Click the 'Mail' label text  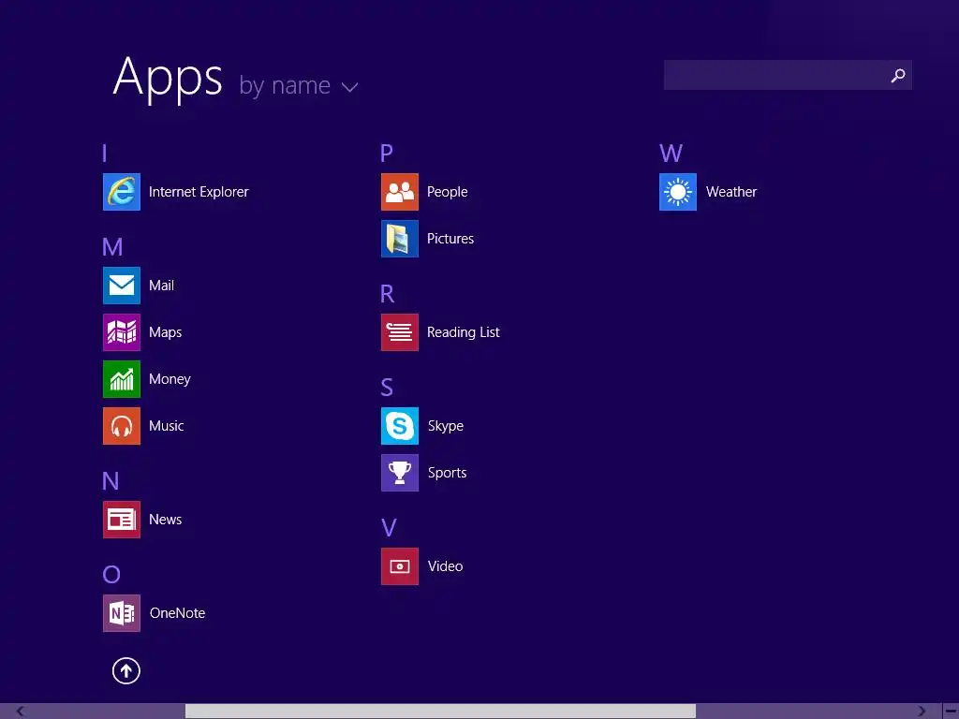point(161,286)
